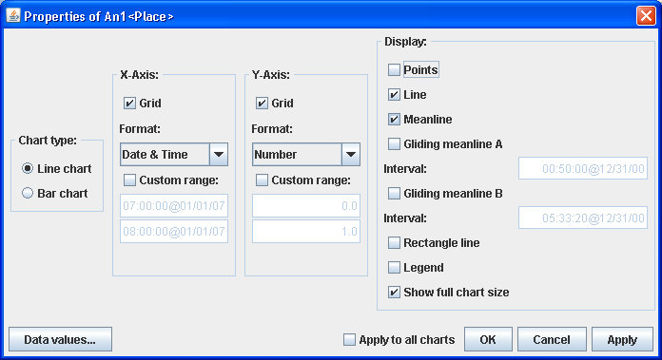Click the 00:50:00@12/31/00 interval field
This screenshot has height=360, width=662.
point(583,169)
